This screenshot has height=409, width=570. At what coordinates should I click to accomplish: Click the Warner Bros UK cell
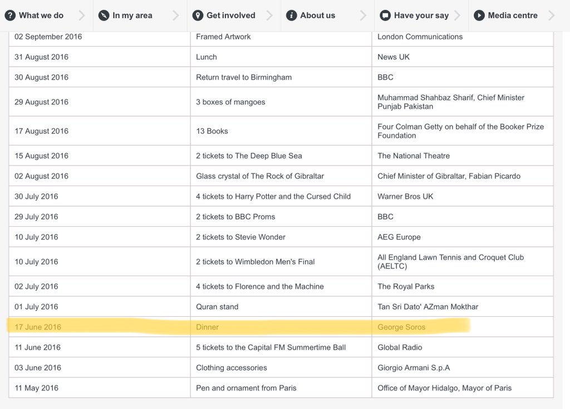pos(463,196)
